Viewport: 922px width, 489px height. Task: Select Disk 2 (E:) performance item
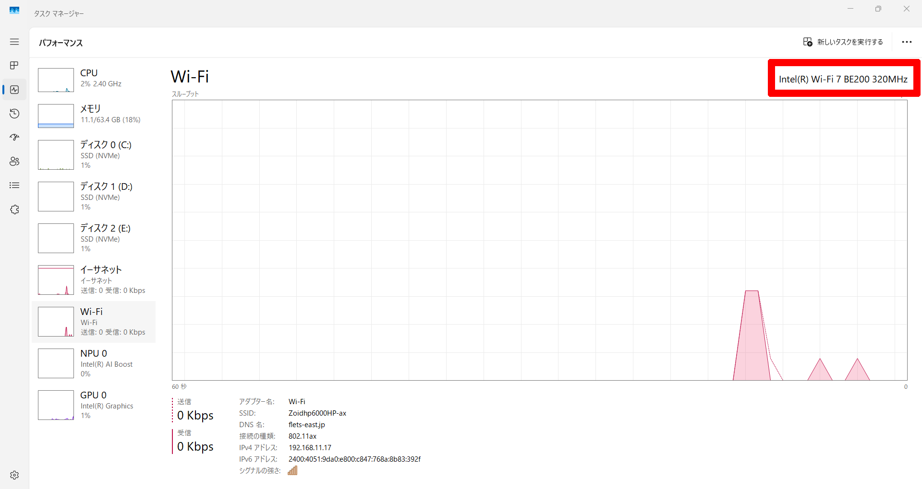point(94,238)
